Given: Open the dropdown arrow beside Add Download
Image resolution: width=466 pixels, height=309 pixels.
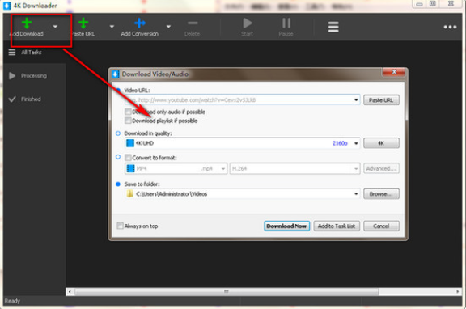Looking at the screenshot, I should pos(55,27).
